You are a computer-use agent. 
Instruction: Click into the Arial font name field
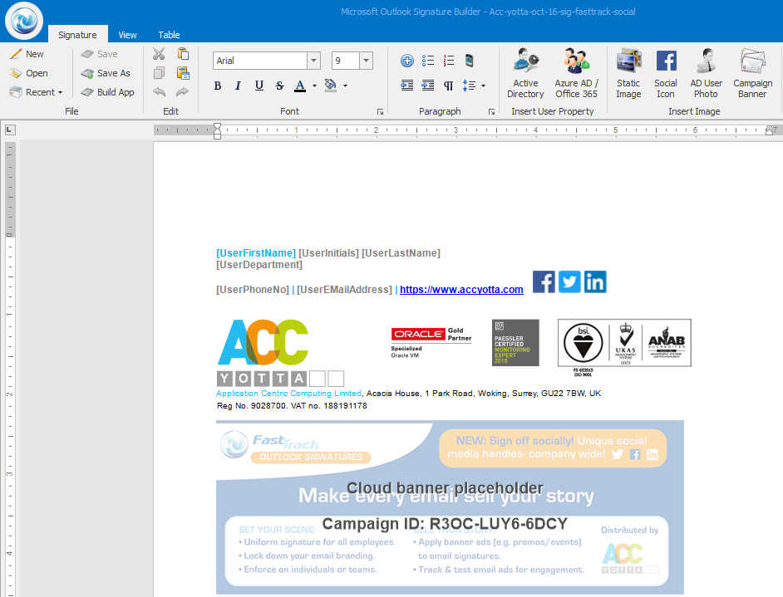259,61
